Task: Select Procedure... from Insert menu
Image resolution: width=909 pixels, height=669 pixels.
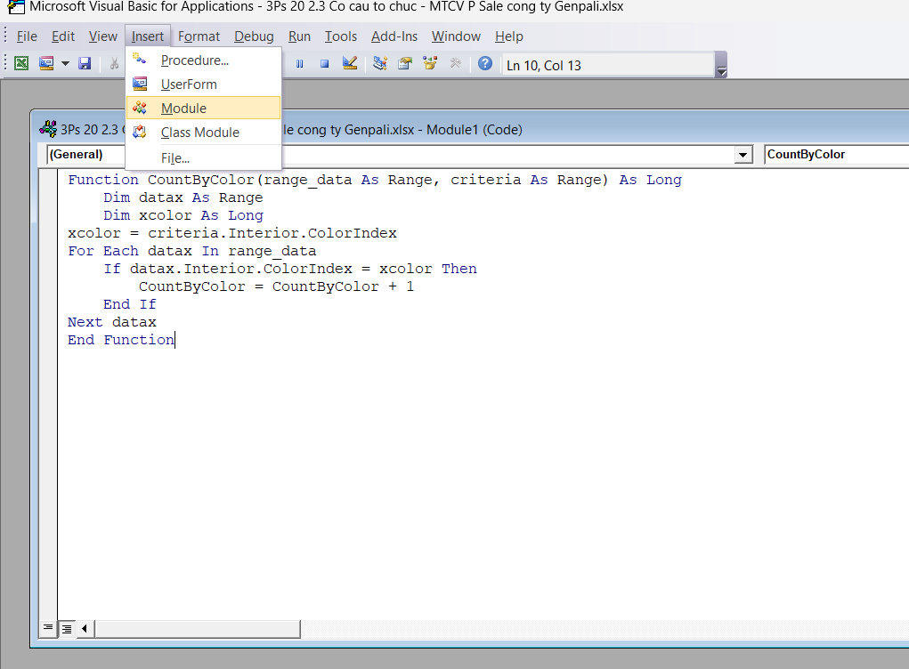Action: [x=194, y=60]
